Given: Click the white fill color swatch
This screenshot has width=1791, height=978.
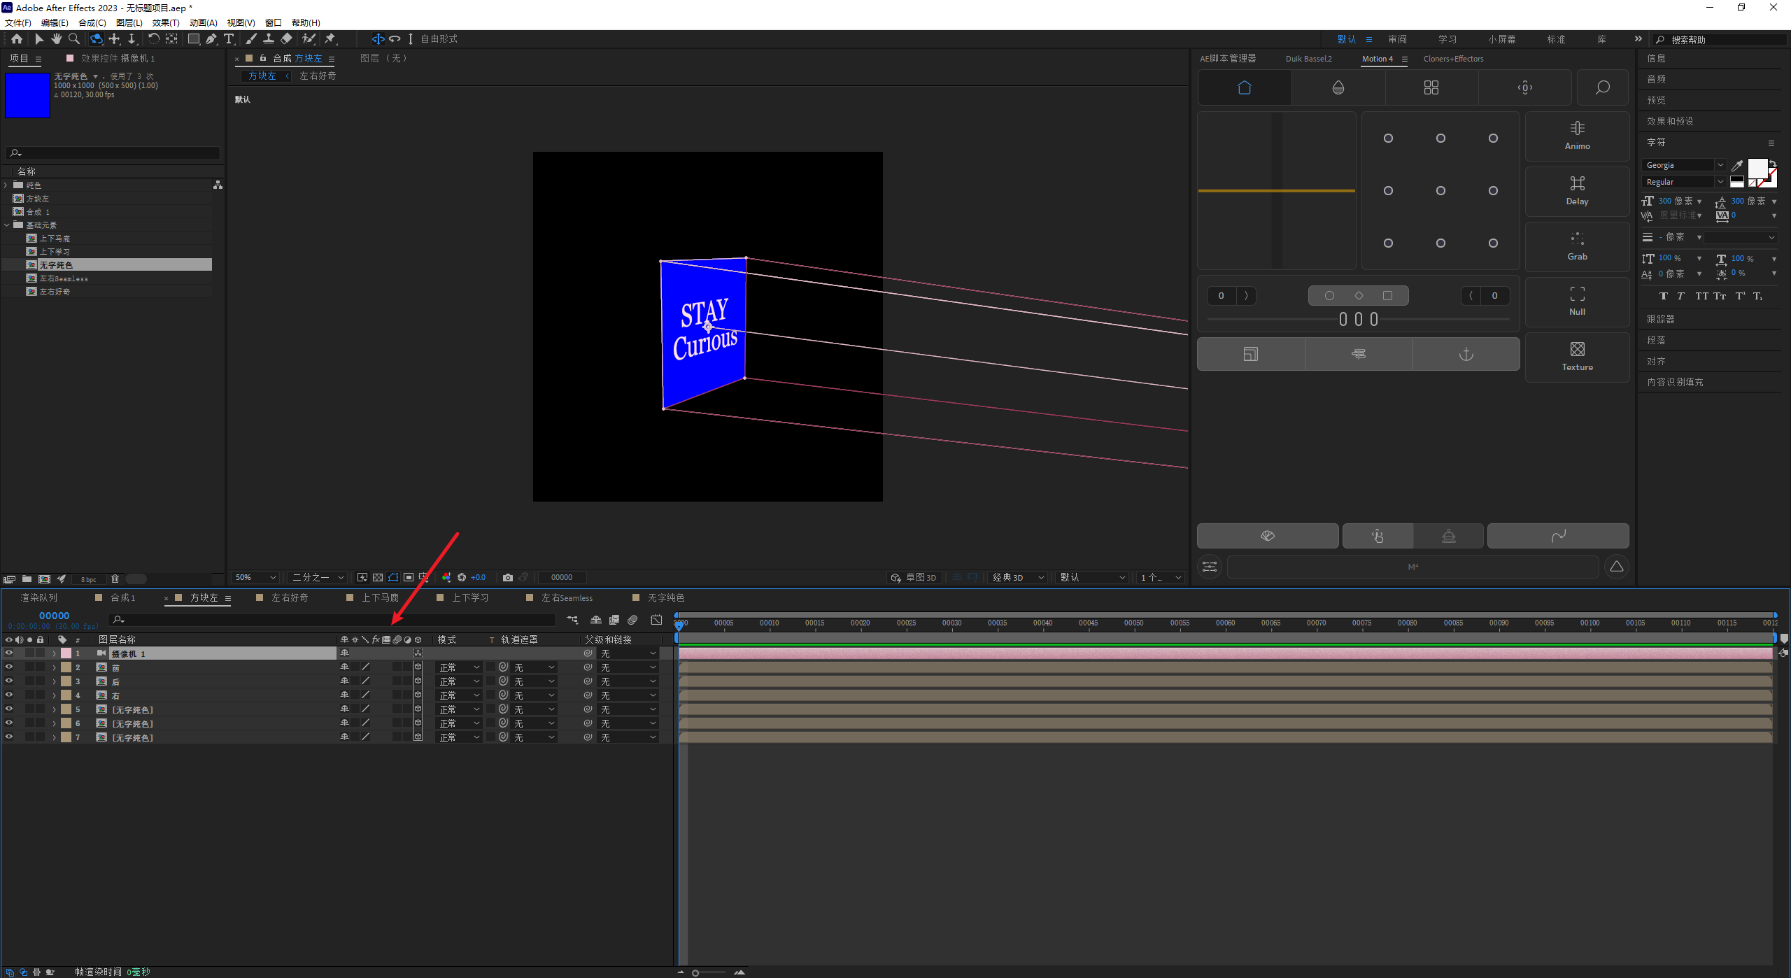Looking at the screenshot, I should [x=1757, y=169].
